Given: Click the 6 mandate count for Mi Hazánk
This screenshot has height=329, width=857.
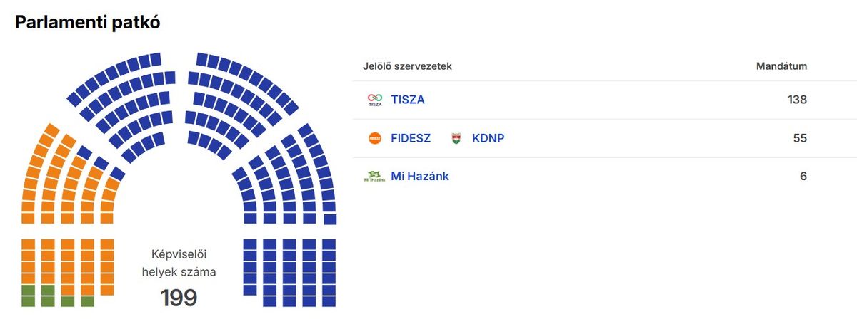Looking at the screenshot, I should [803, 176].
